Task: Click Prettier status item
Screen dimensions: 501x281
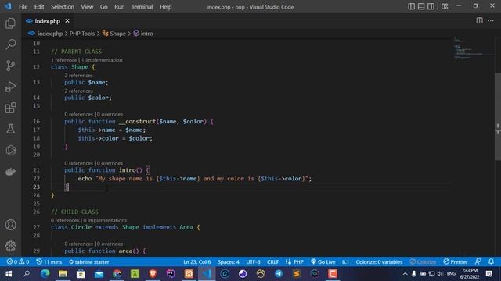Action: coord(456,262)
